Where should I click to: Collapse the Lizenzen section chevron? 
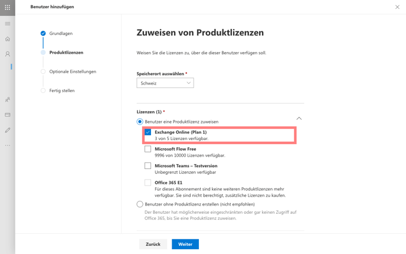pyautogui.click(x=299, y=119)
